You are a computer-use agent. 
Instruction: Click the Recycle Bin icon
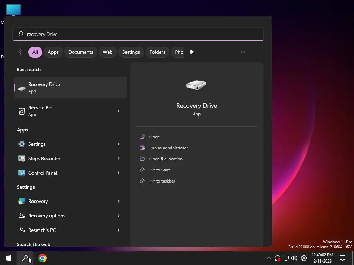22,111
